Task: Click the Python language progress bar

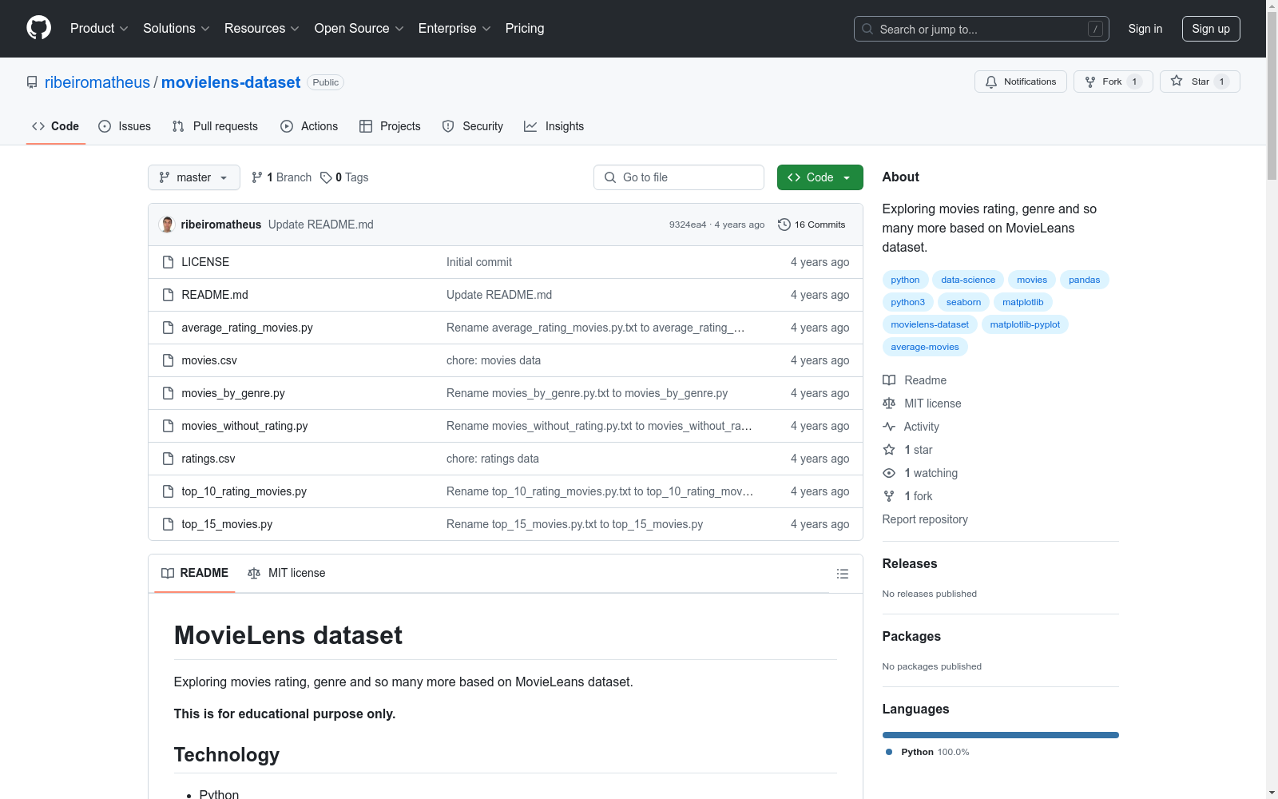Action: click(x=1001, y=735)
